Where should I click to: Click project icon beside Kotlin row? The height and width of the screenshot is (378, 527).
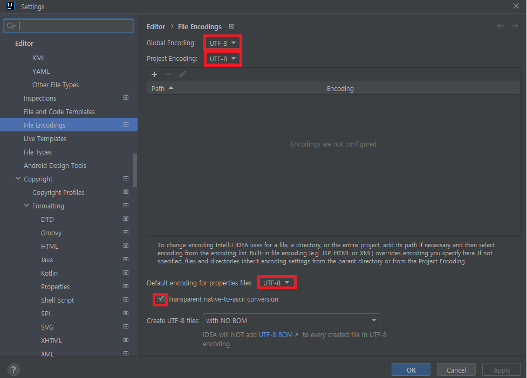126,272
